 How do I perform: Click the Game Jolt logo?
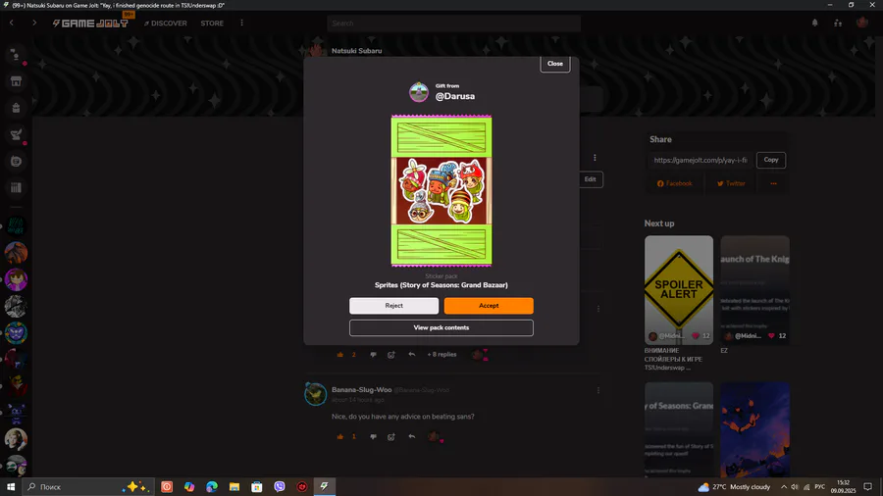pyautogui.click(x=90, y=24)
